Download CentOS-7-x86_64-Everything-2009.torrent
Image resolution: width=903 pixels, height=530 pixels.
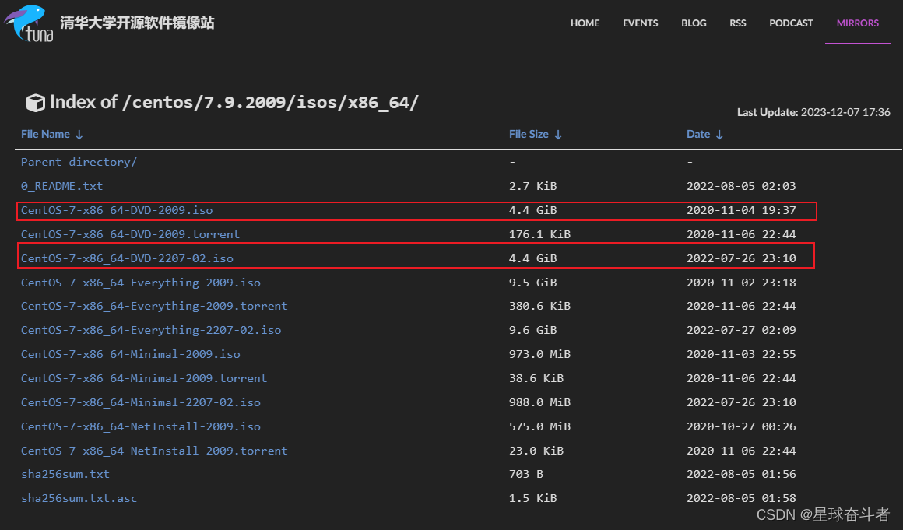pos(154,306)
